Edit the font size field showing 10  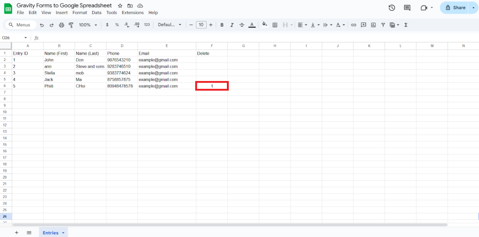[201, 25]
